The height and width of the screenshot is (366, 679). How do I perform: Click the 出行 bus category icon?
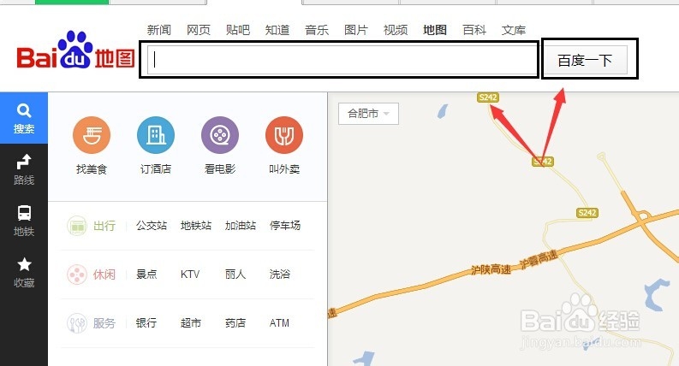coord(77,226)
